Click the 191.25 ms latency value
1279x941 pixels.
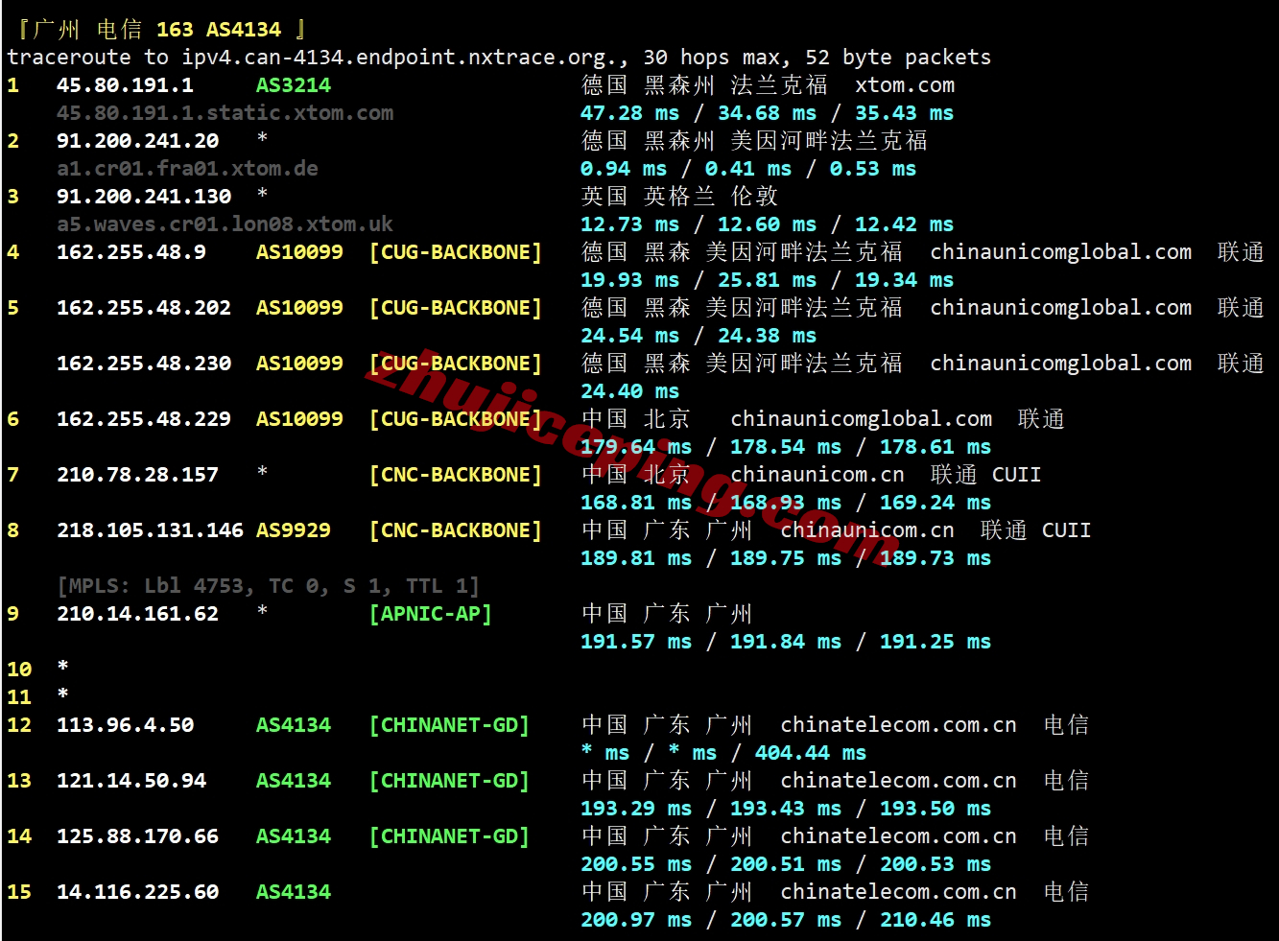(936, 642)
